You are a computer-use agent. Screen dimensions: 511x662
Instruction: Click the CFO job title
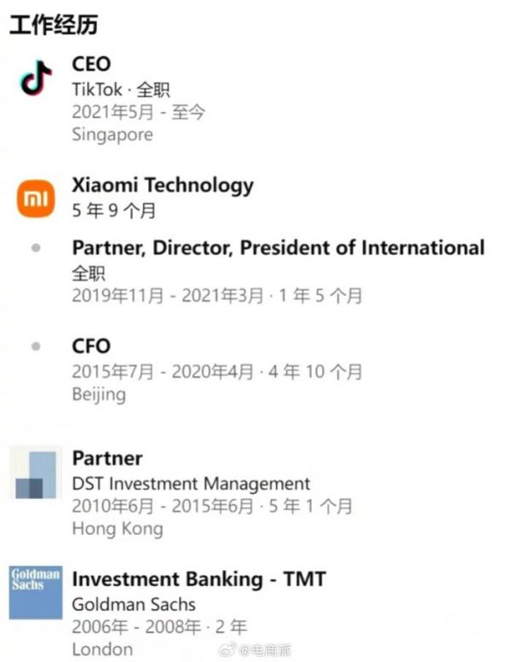pyautogui.click(x=91, y=346)
